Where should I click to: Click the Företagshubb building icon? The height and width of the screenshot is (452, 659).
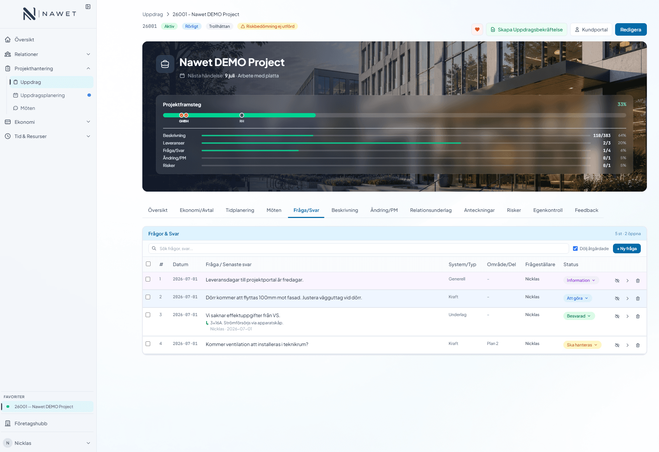point(7,423)
